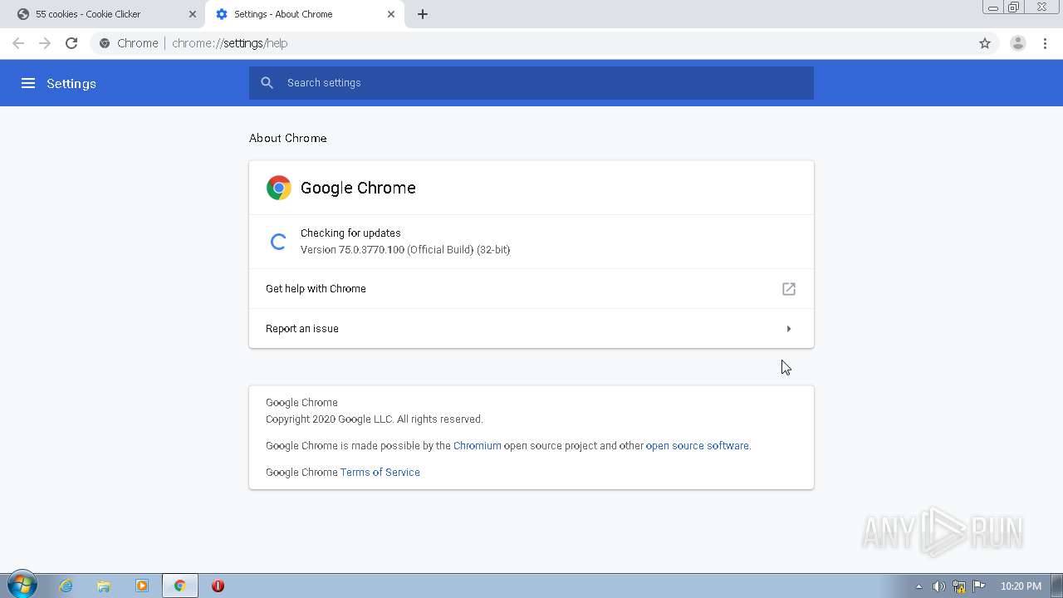This screenshot has width=1063, height=598.
Task: Launch Internet Explorer from taskbar
Action: point(66,586)
